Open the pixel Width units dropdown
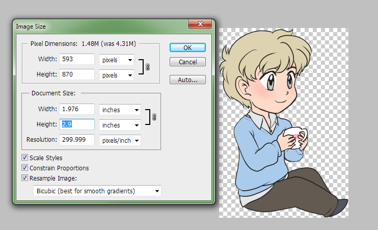This screenshot has height=230, width=378. pos(117,60)
